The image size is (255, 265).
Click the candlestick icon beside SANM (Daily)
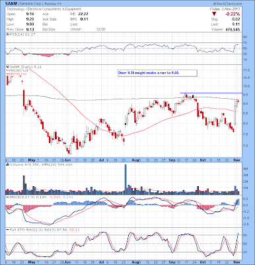point(7,67)
